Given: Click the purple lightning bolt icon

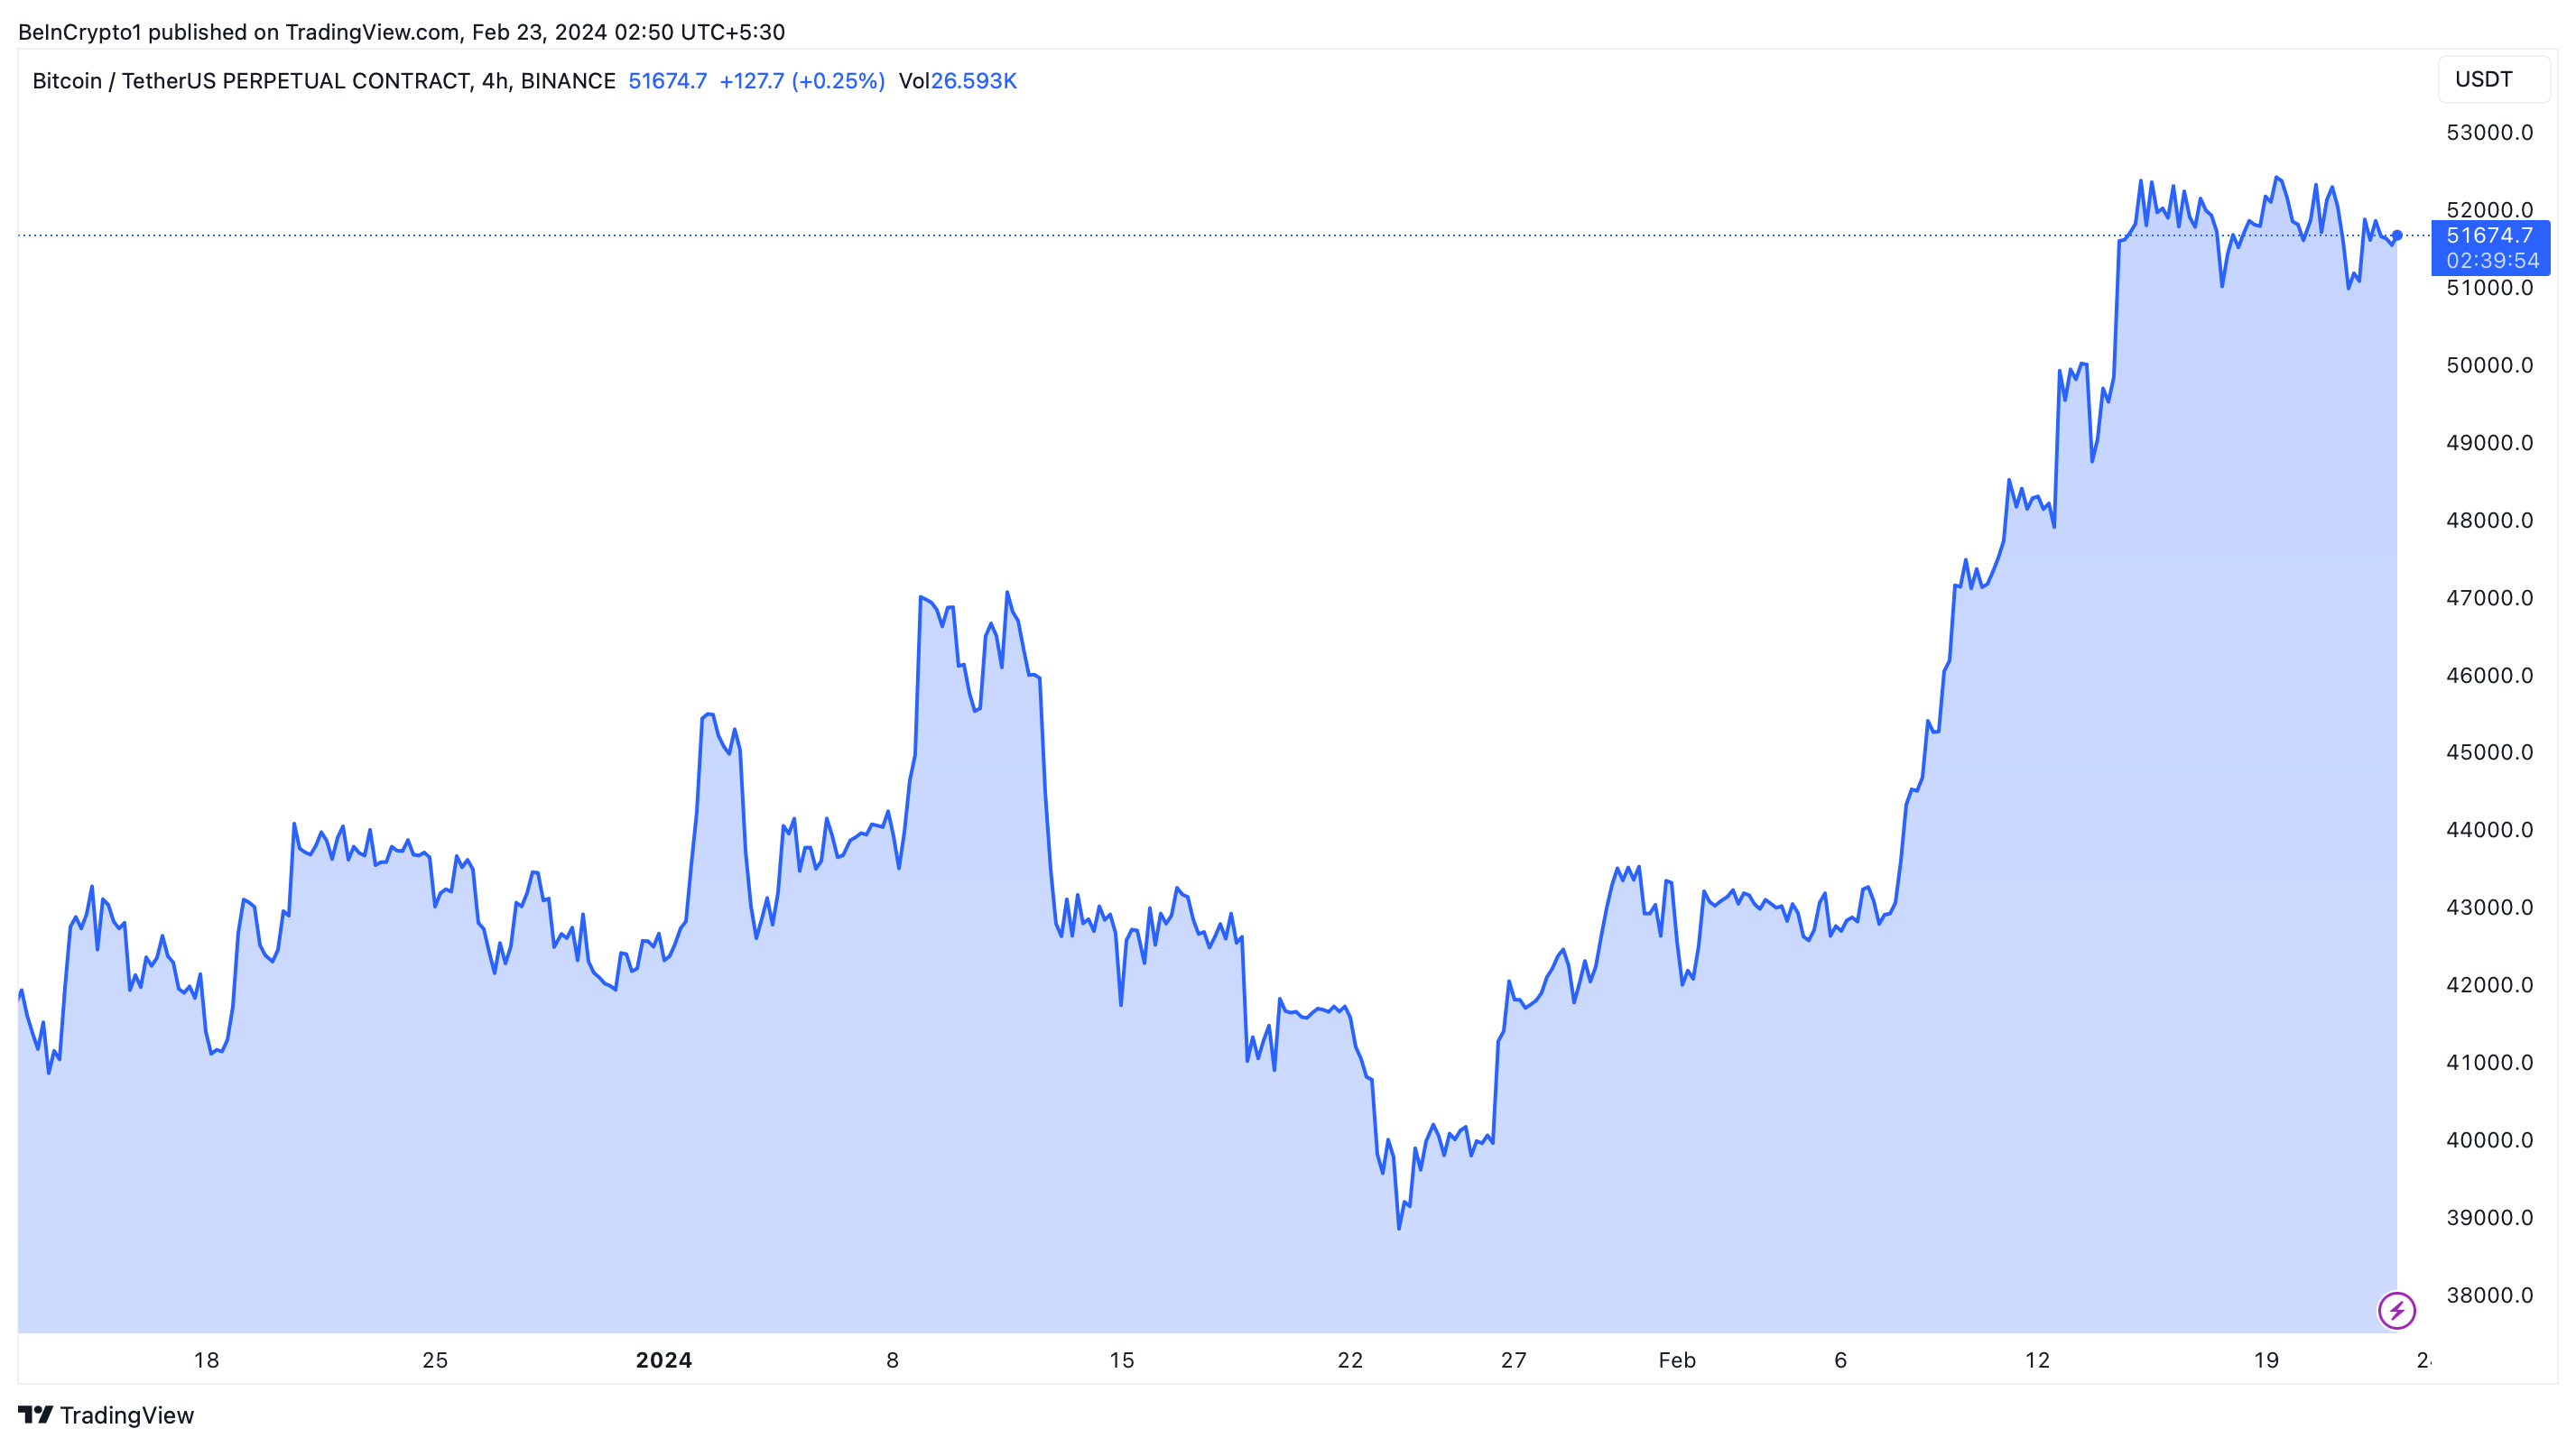Looking at the screenshot, I should [x=2396, y=1310].
